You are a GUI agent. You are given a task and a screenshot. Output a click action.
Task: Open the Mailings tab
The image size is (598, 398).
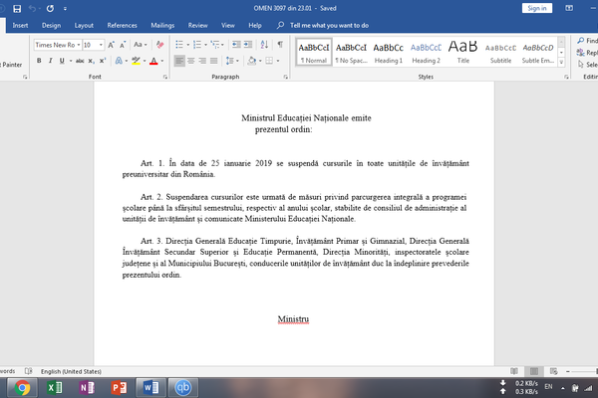point(162,26)
